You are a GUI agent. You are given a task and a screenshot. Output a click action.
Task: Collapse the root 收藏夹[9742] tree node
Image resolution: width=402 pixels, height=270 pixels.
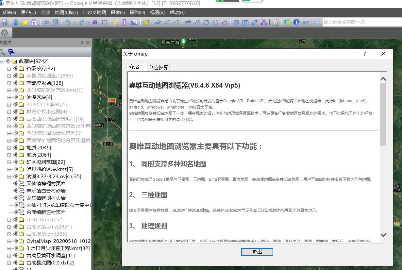(x=2, y=61)
